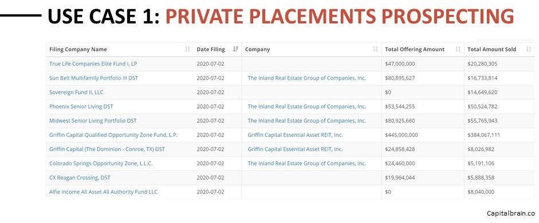Sort the Company column using its arrows
Viewport: 539px width, 223px height.
(375, 49)
